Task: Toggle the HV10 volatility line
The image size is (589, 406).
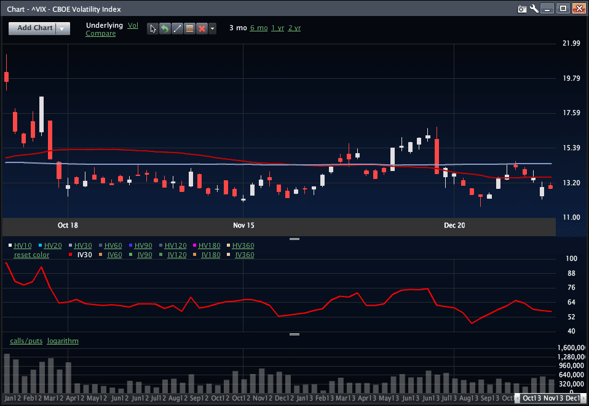Action: point(23,245)
